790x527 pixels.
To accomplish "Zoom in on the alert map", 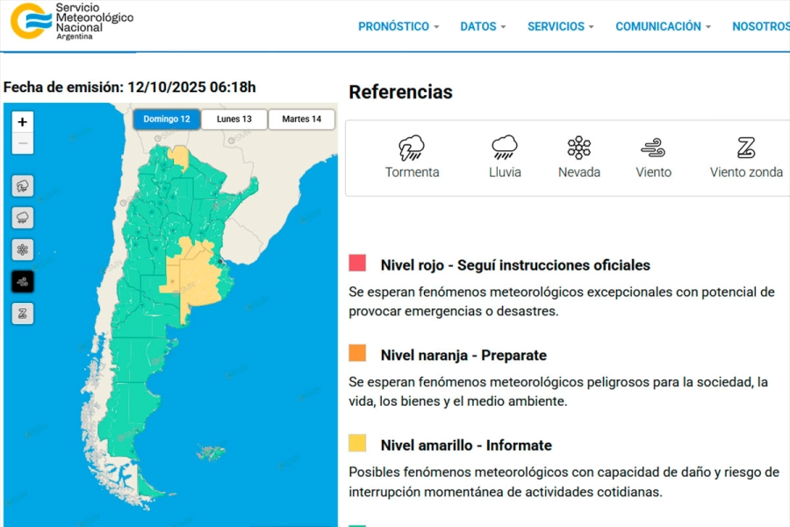I will tap(23, 122).
